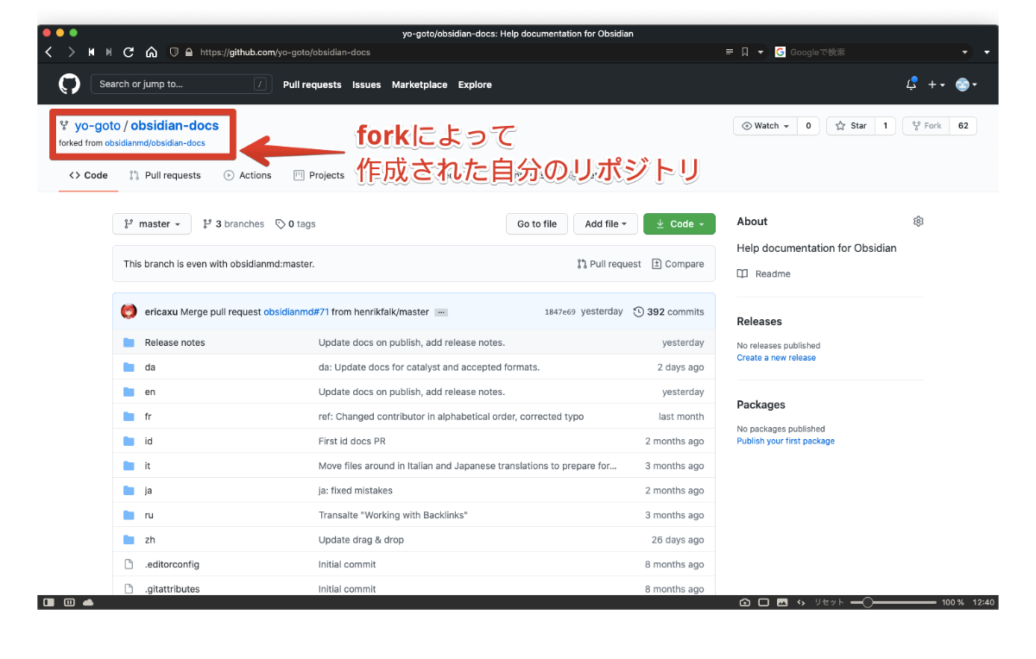Viewport: 1036px width, 659px height.
Task: Click the Readme book icon
Action: [x=742, y=273]
